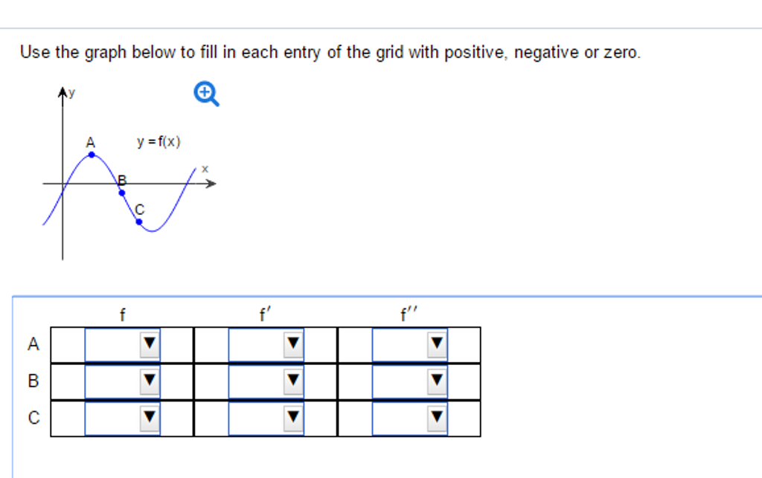
Task: Click blue point B on the graph curve
Action: coord(122,193)
